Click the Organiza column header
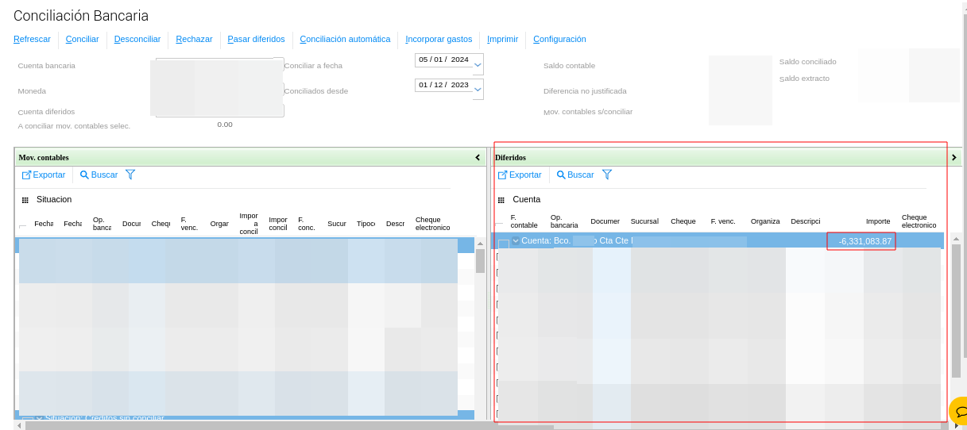967x430 pixels. pyautogui.click(x=765, y=221)
